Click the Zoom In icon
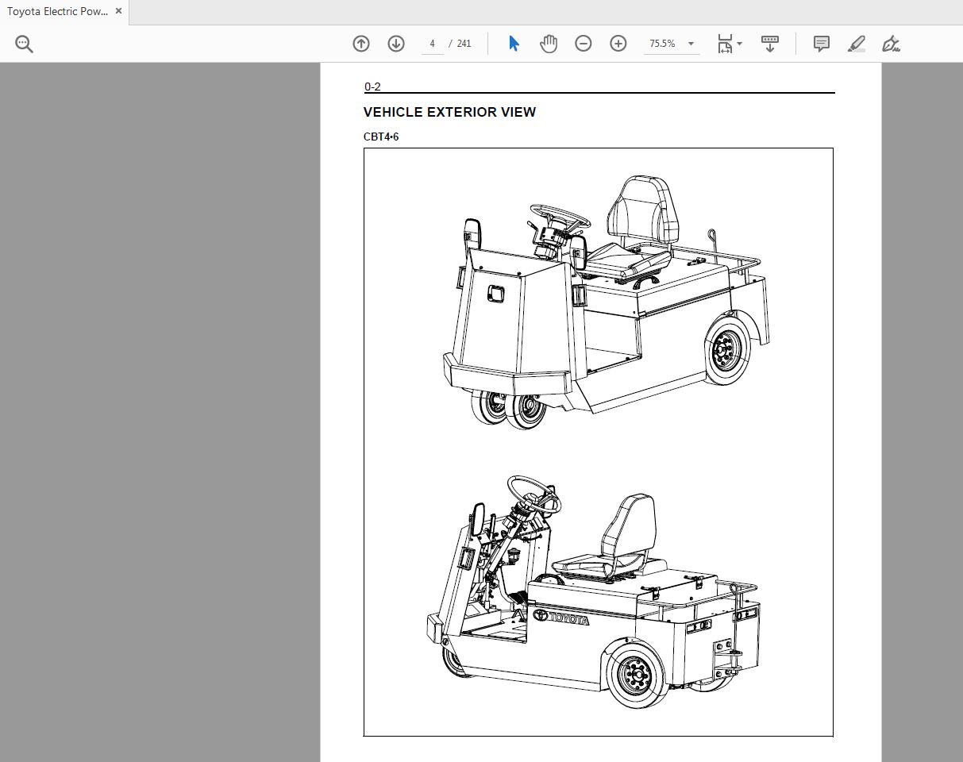Screen dimensions: 963x762 click(x=618, y=44)
